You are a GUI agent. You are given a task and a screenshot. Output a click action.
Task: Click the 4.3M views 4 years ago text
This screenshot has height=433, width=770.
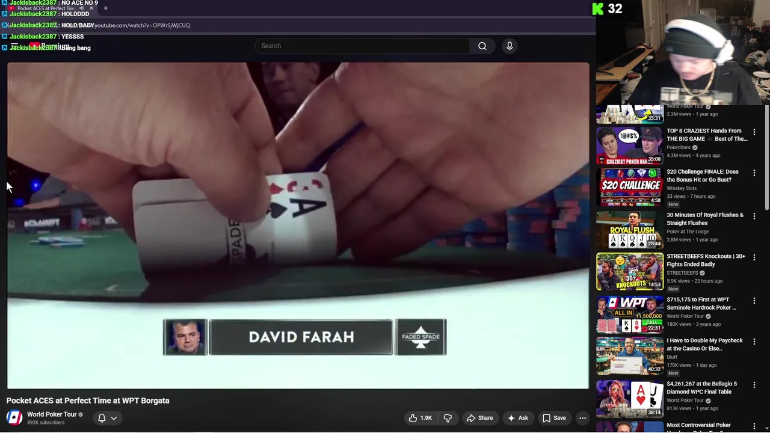tap(694, 155)
